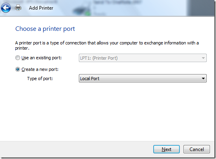Image resolution: width=216 pixels, height=159 pixels.
Task: Expand the Local Port dropdown arrow
Action: click(x=203, y=78)
